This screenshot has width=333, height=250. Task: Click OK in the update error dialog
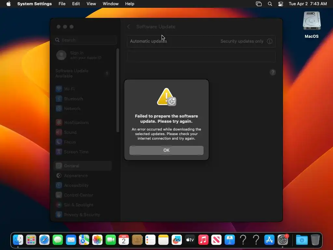pyautogui.click(x=166, y=150)
